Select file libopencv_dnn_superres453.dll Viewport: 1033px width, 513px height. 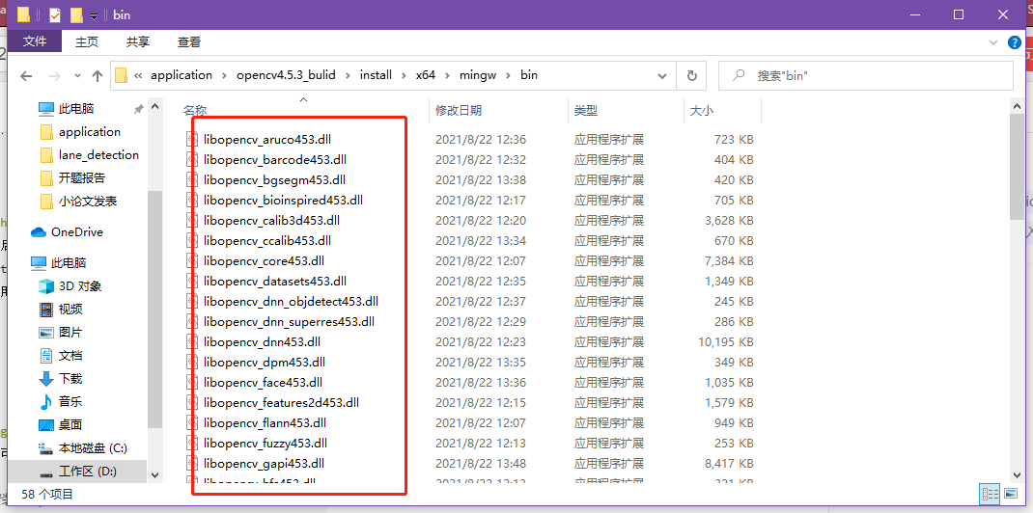pos(289,322)
